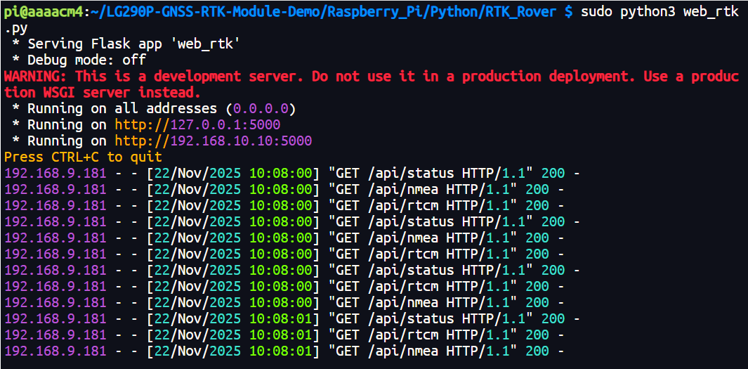The width and height of the screenshot is (748, 369).
Task: Click the first GET /api/status log entry
Action: point(435,173)
